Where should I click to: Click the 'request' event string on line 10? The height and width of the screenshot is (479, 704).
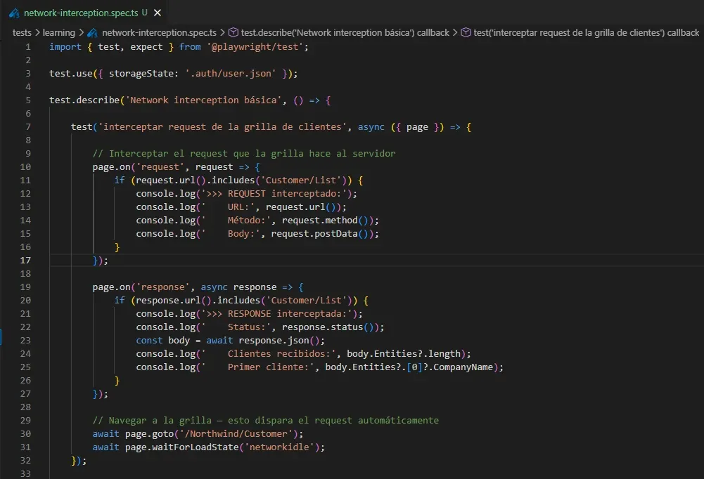click(x=160, y=167)
